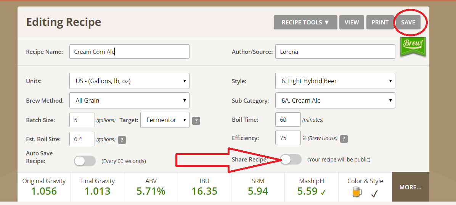Turn on the Share Recipe toggle
456x205 pixels.
pyautogui.click(x=291, y=160)
